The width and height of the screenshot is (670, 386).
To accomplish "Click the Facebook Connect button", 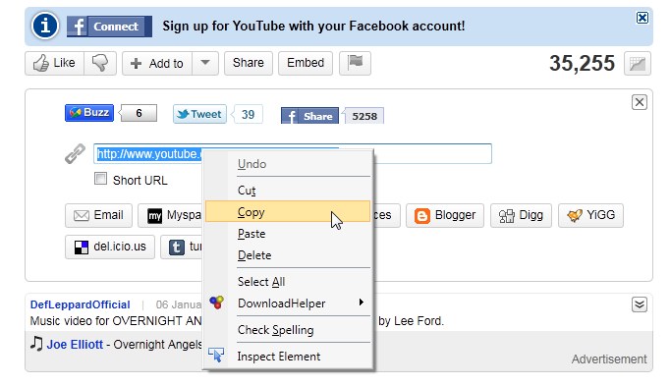I will 109,27.
